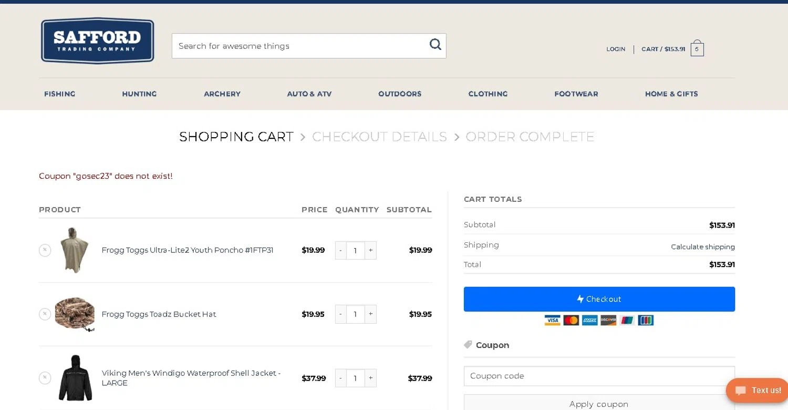The height and width of the screenshot is (410, 788).
Task: Click the Apply coupon button
Action: [599, 403]
